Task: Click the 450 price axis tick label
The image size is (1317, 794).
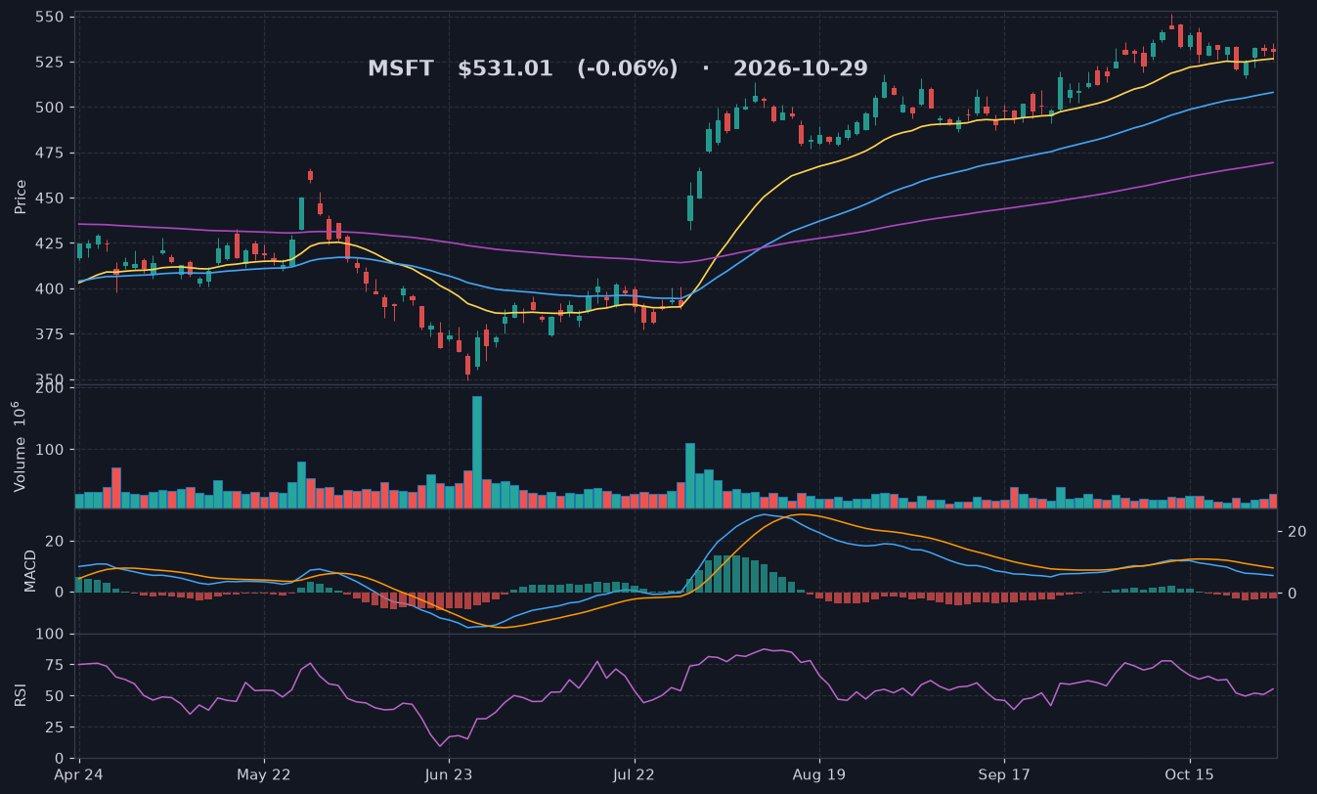Action: [51, 198]
